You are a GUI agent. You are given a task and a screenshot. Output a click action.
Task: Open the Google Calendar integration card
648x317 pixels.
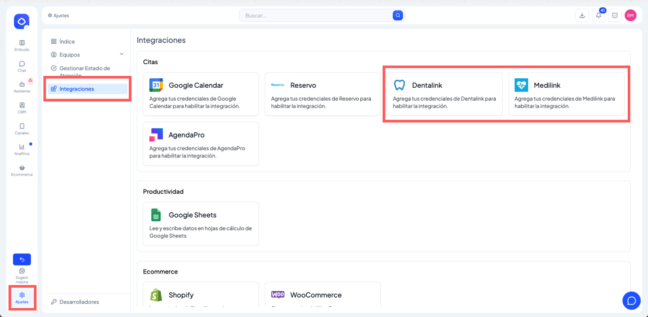coord(200,94)
